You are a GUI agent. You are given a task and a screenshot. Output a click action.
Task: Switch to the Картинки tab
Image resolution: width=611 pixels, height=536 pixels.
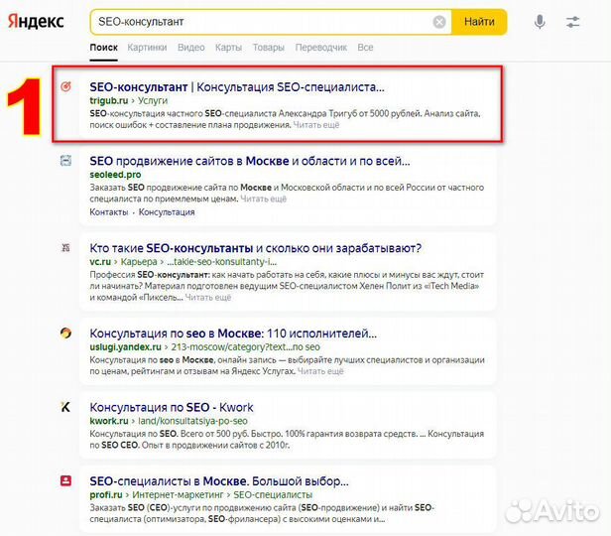[147, 48]
